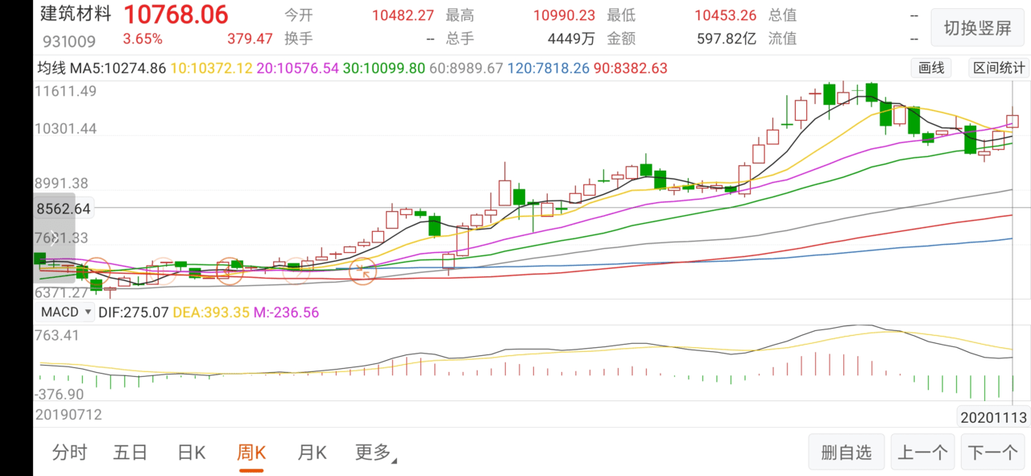1031x476 pixels.
Task: Click the point change 379.47
Action: 250,39
